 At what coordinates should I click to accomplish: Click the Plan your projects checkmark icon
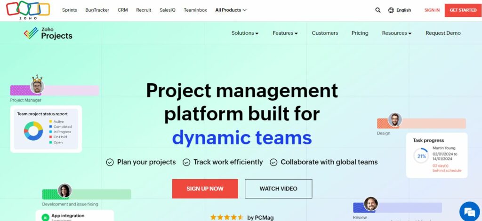(x=110, y=162)
